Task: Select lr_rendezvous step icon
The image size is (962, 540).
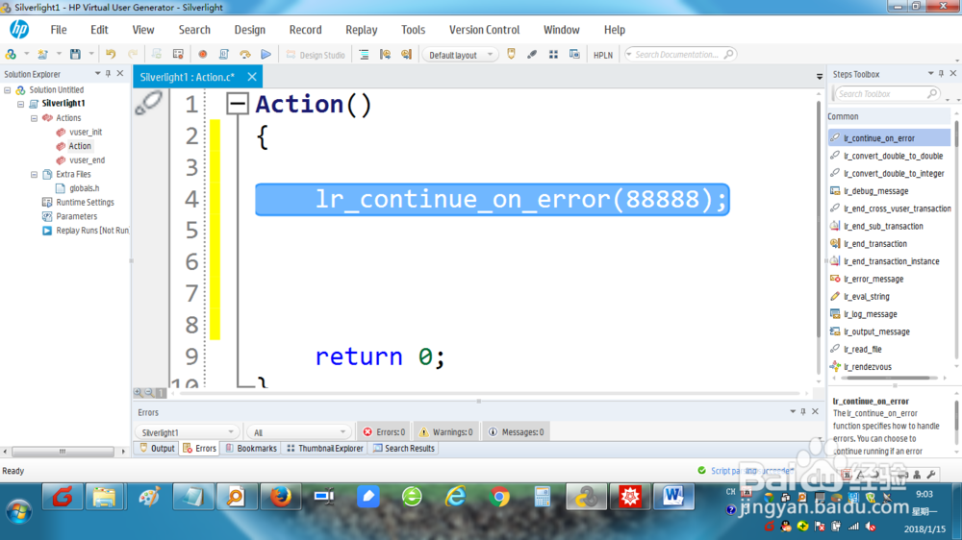Action: 835,366
